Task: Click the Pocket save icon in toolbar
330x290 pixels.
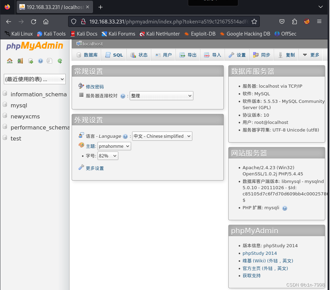Action: 282,21
